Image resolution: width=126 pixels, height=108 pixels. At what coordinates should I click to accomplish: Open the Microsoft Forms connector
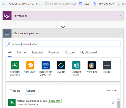[x=76, y=65]
